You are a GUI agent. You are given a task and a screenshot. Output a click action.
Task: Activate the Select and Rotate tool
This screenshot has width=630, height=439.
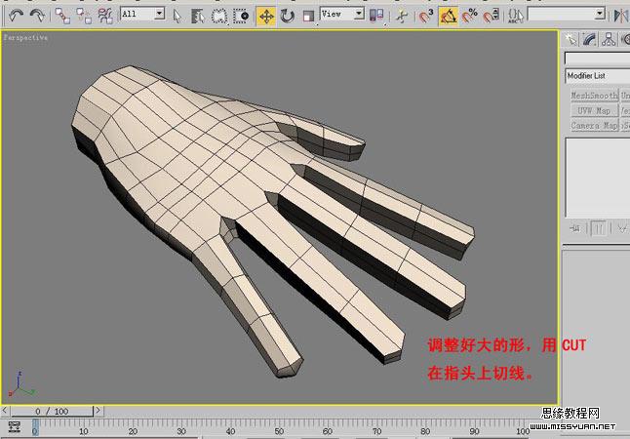(288, 16)
